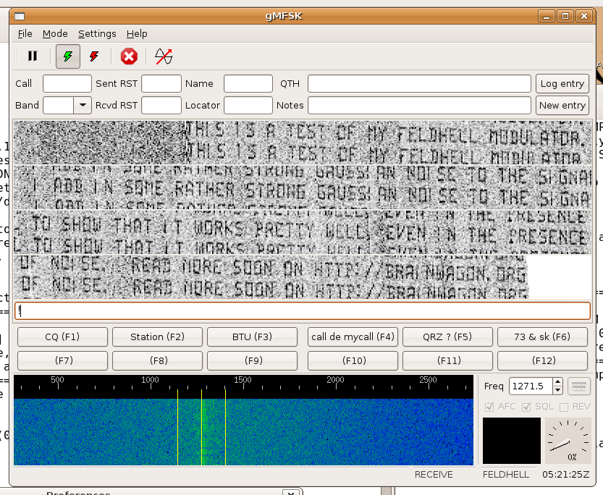Toggle the SQL checkbox
603x495 pixels.
pyautogui.click(x=526, y=407)
